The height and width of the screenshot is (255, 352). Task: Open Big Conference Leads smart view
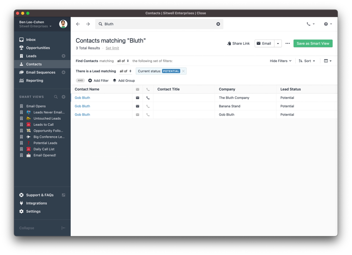click(42, 137)
